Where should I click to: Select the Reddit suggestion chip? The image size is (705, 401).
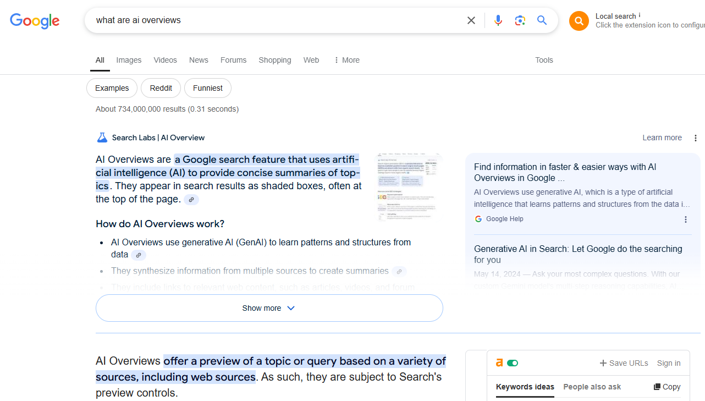point(161,88)
